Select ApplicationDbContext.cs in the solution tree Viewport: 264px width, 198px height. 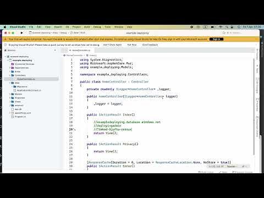point(29,90)
